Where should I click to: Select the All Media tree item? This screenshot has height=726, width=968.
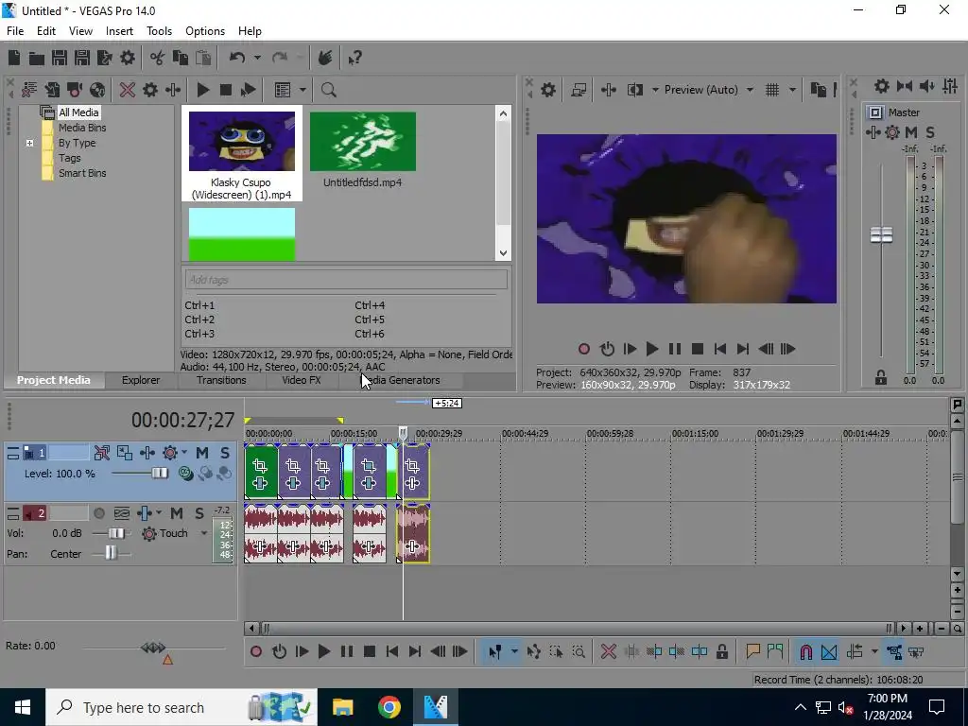tap(78, 112)
